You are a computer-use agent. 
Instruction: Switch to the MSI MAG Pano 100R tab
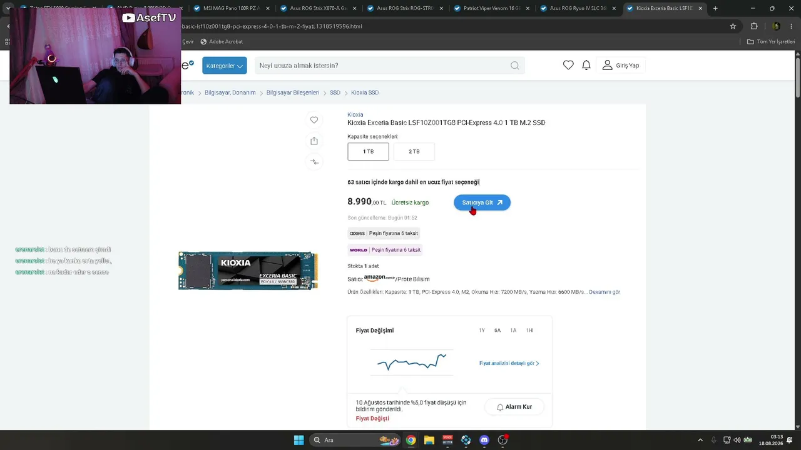(232, 8)
